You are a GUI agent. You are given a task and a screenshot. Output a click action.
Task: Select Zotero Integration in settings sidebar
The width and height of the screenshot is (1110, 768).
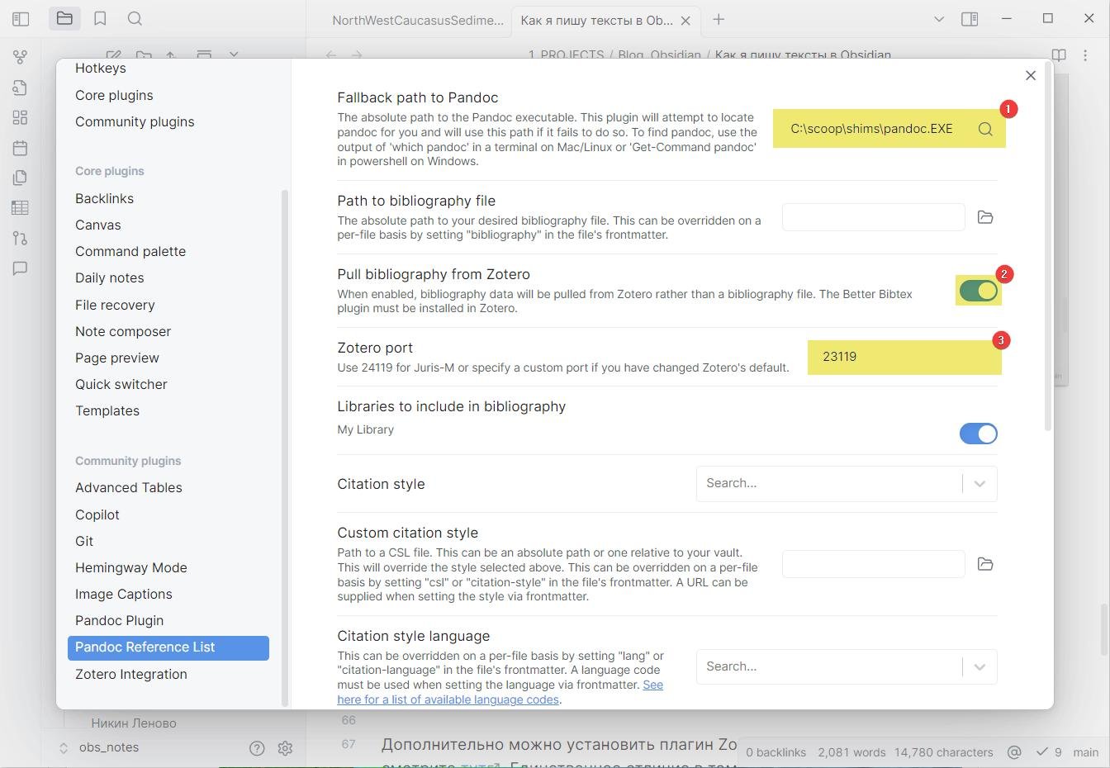pyautogui.click(x=131, y=675)
